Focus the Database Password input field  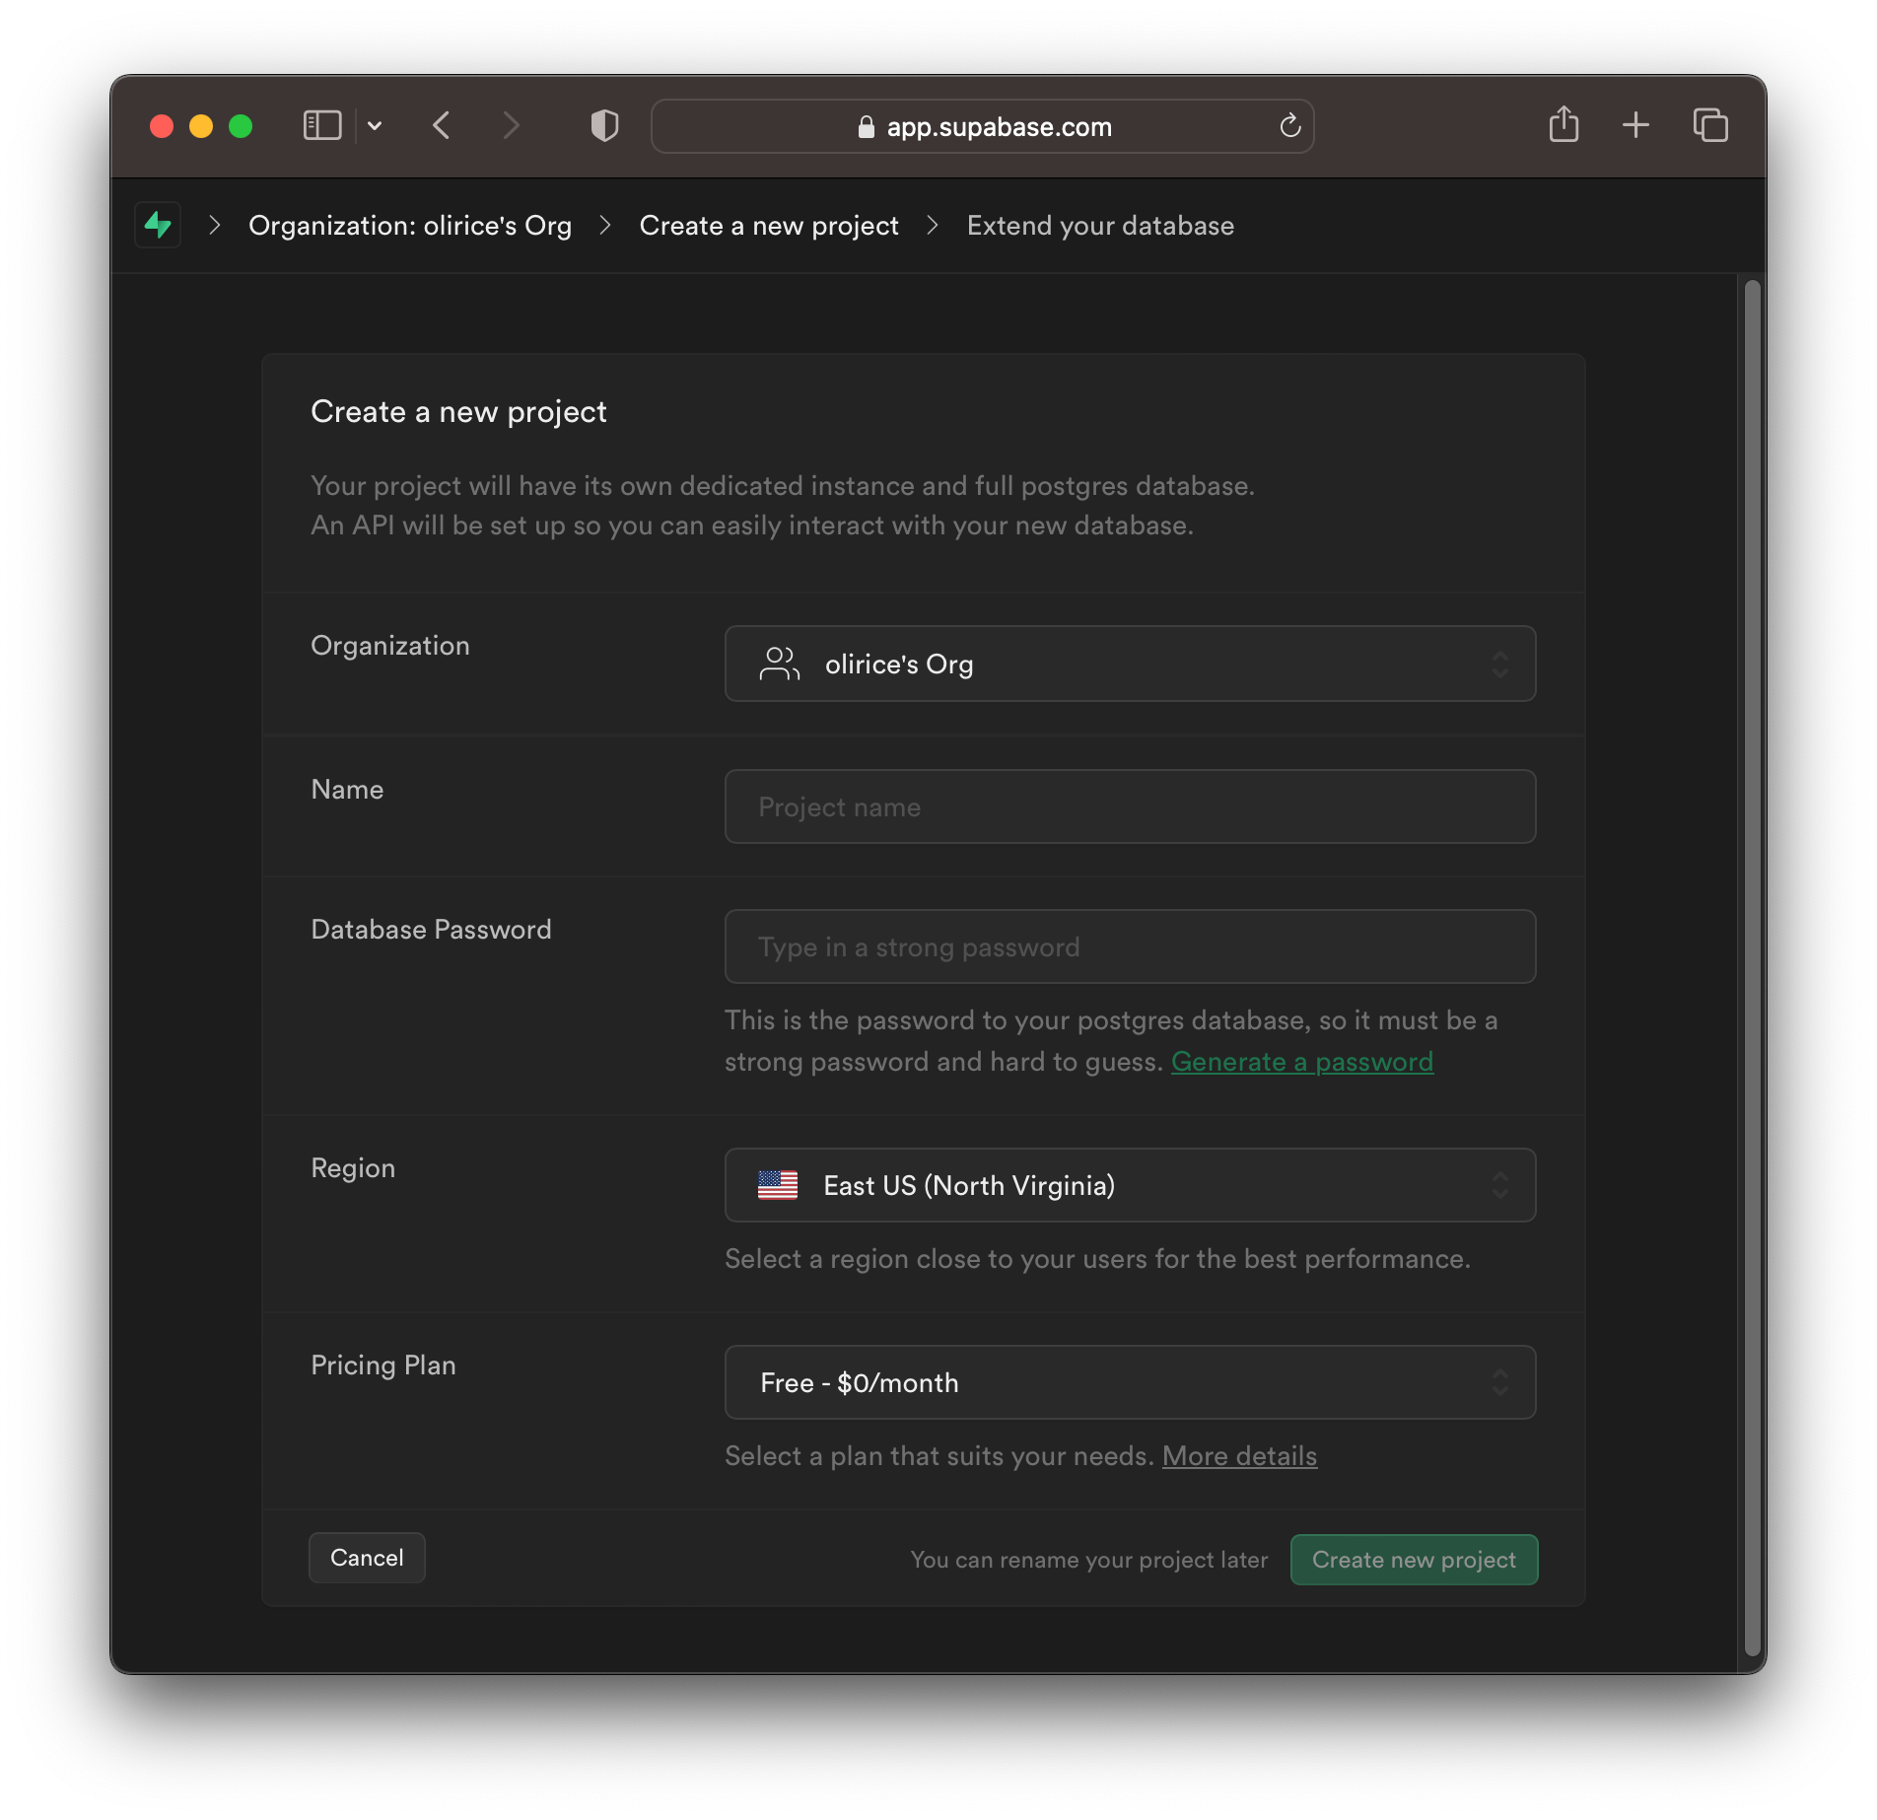(x=1130, y=946)
